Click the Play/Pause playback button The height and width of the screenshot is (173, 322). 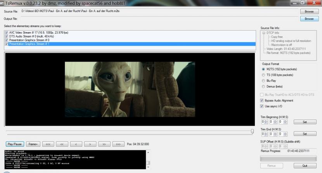(14, 144)
